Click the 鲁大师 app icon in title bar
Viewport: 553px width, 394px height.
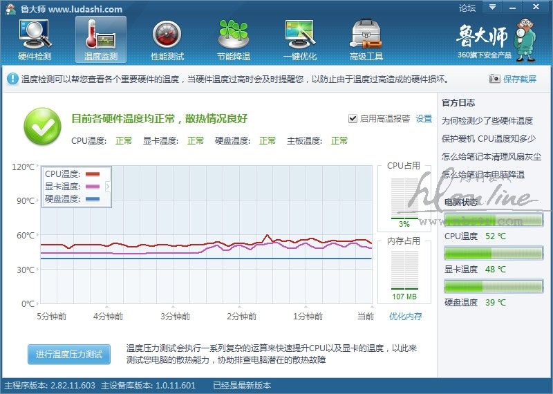point(10,8)
